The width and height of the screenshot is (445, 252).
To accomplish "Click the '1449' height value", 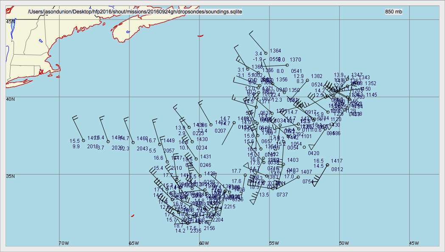I will tap(169, 140).
